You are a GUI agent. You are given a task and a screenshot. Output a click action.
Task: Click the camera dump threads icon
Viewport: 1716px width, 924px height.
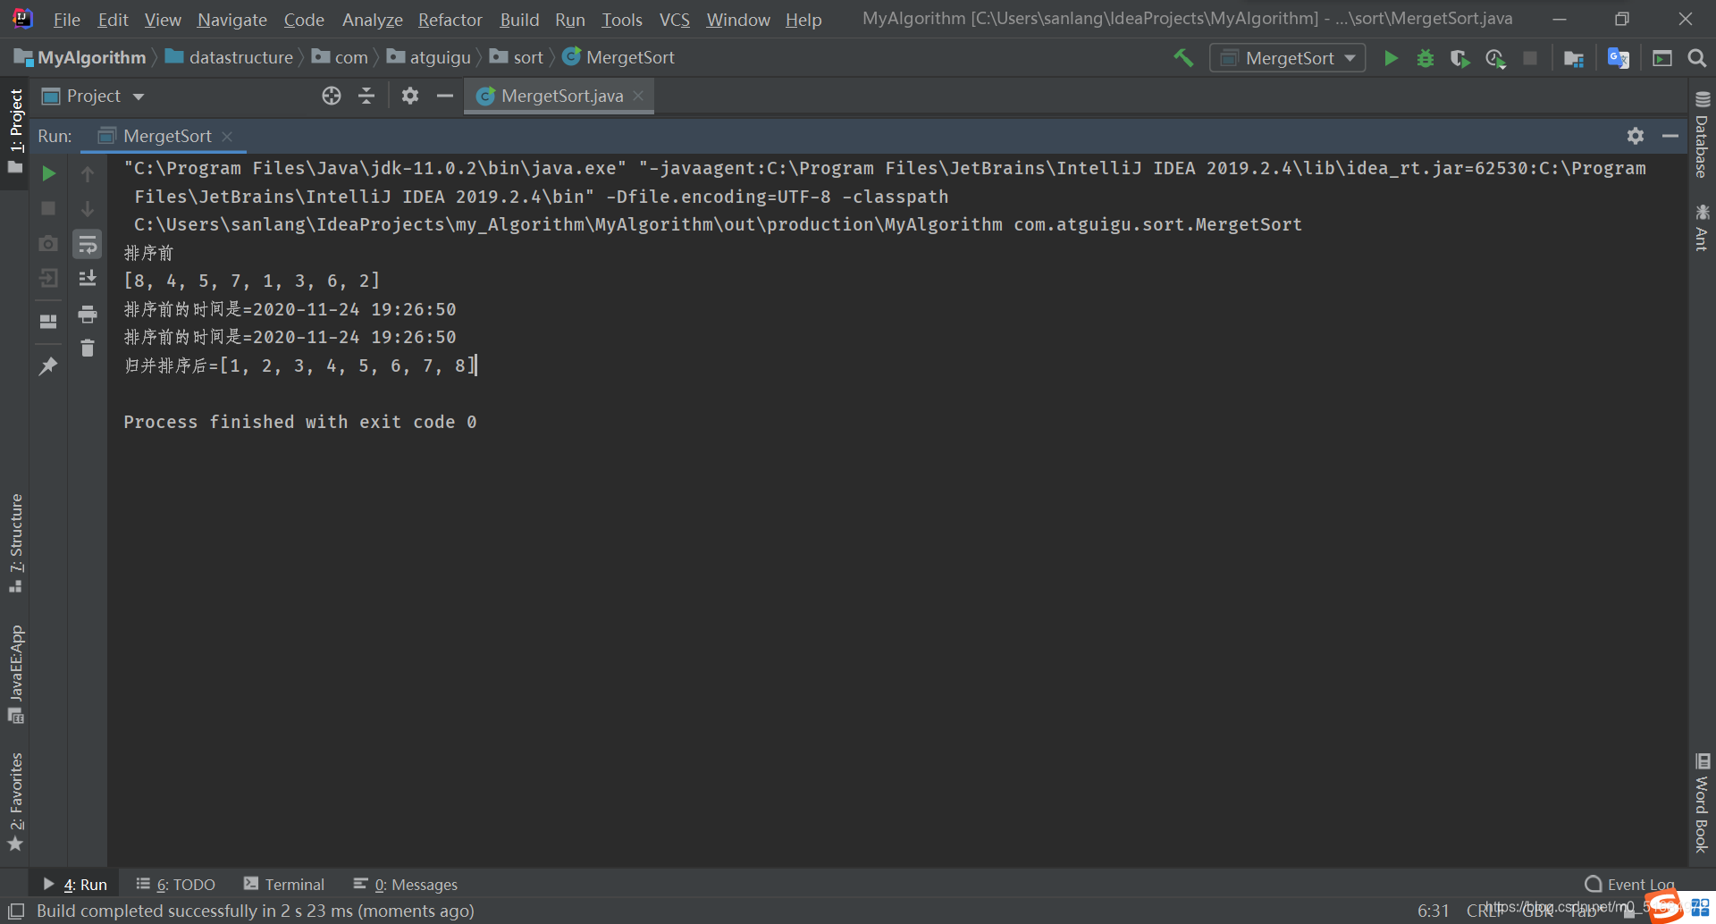click(49, 243)
